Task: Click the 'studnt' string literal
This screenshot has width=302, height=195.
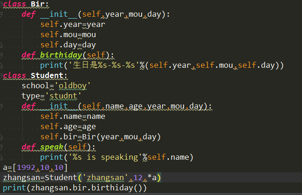Action: [63, 96]
